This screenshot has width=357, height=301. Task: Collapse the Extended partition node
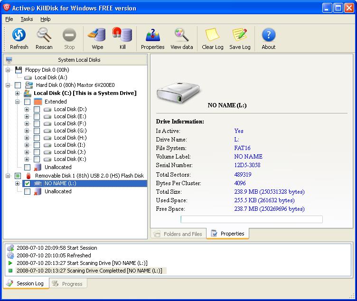[17, 102]
